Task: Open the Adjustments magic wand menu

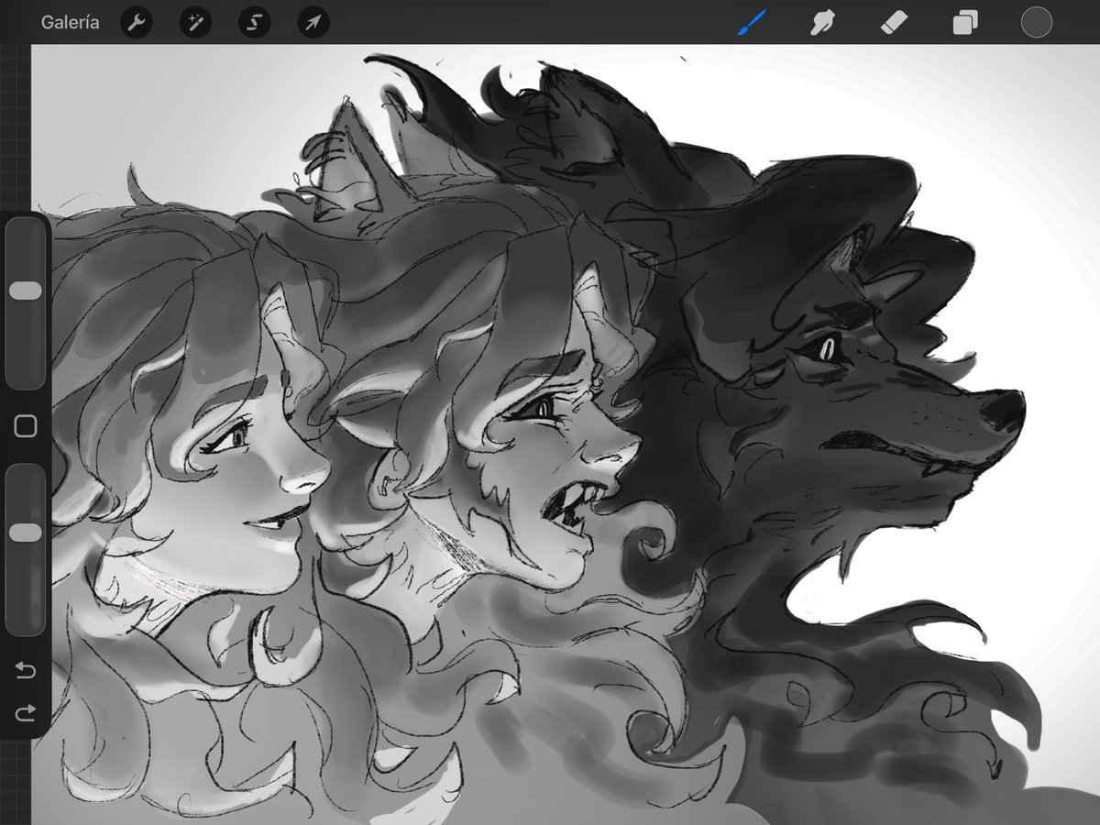Action: pyautogui.click(x=195, y=23)
